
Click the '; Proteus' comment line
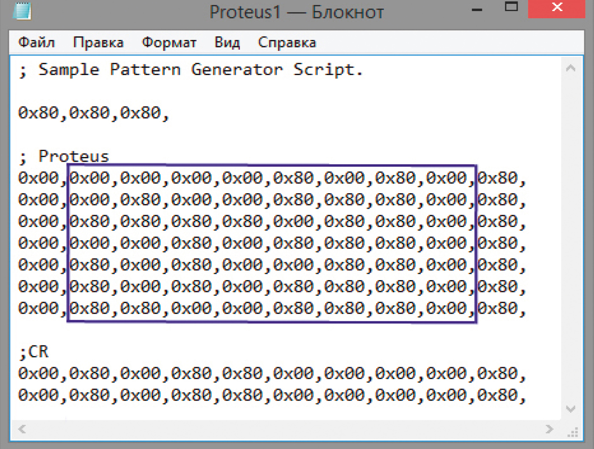(x=64, y=156)
